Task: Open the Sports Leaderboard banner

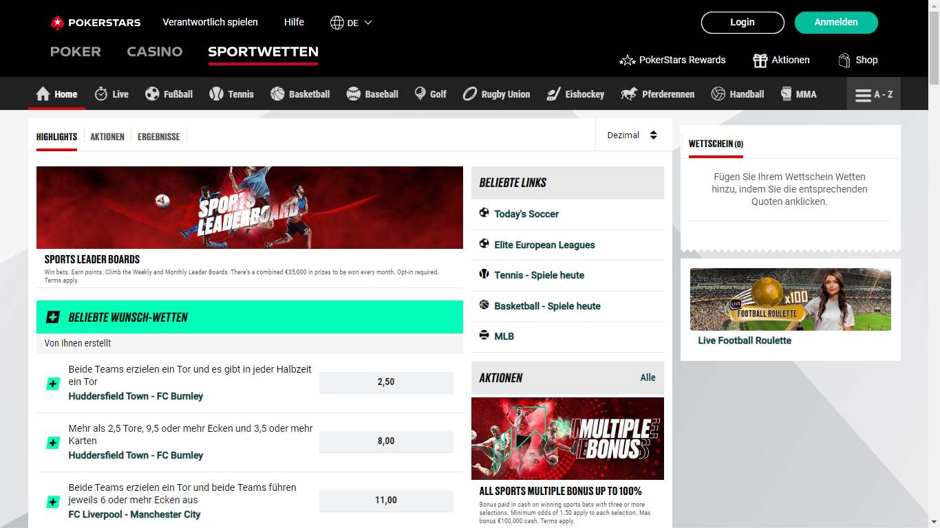Action: pos(250,208)
